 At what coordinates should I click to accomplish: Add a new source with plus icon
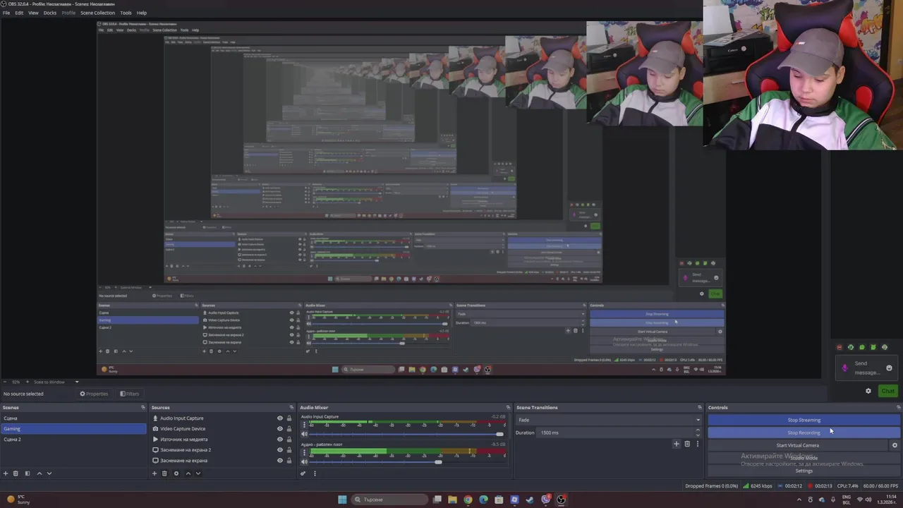154,473
